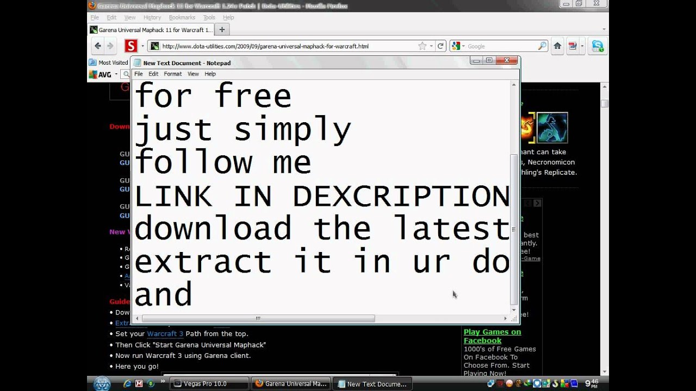Click Notepad vertical scrollbar thumb
The image size is (696, 391).
coord(514,230)
